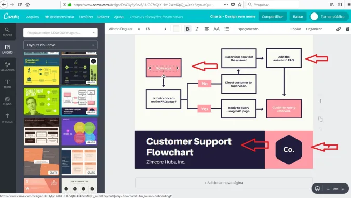
Task: Click Adicionar nova página button
Action: click(224, 183)
